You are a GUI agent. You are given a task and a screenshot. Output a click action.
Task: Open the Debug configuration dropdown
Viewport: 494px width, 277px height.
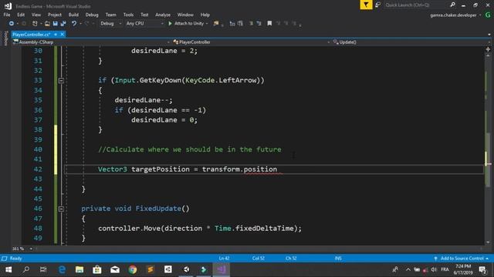[x=110, y=23]
